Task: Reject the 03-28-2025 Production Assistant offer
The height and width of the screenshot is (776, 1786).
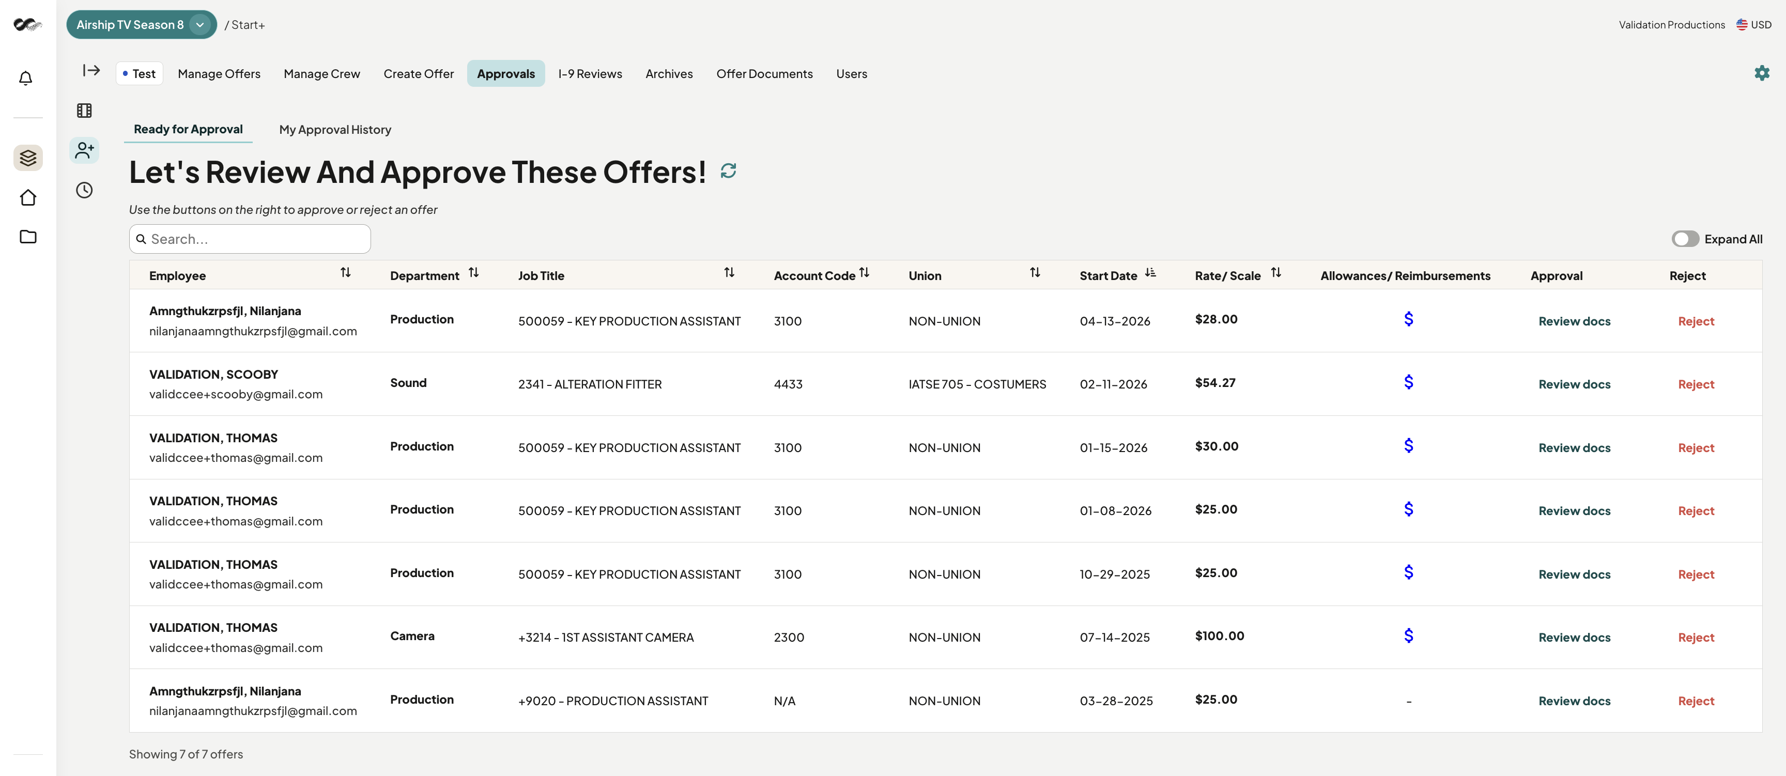Action: coord(1696,701)
